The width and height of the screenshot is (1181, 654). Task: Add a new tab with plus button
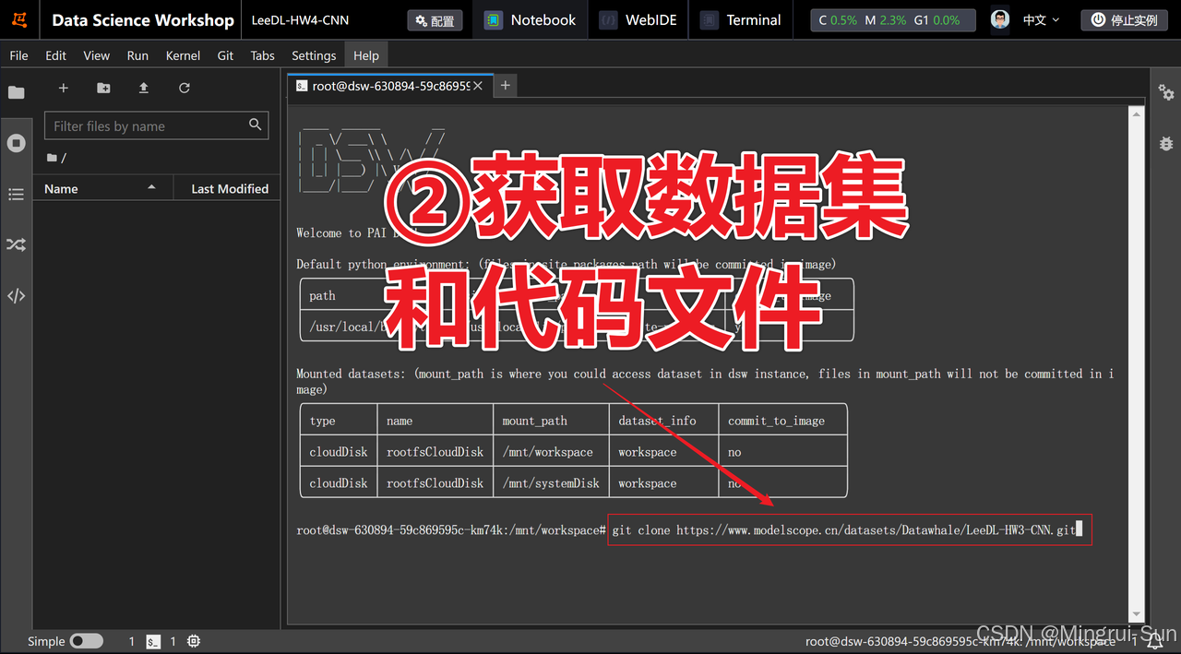pyautogui.click(x=505, y=85)
